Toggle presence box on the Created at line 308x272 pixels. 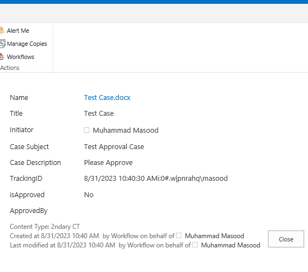point(179,235)
